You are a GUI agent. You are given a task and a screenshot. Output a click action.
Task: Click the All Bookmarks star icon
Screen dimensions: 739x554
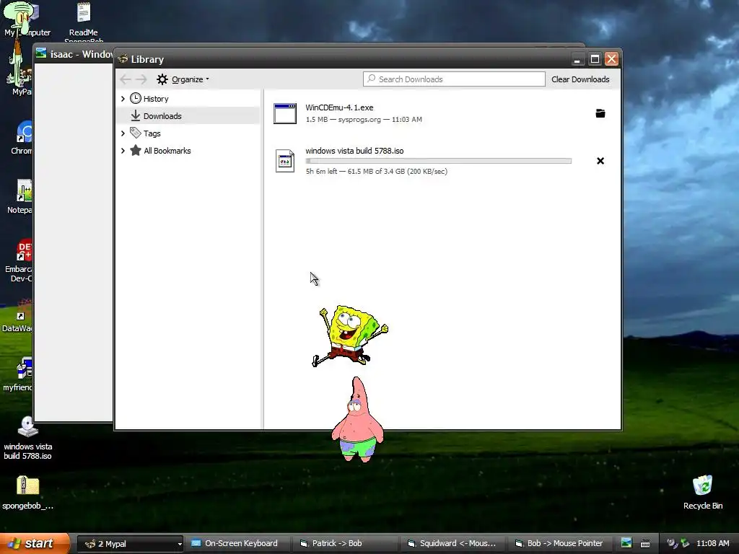(136, 150)
